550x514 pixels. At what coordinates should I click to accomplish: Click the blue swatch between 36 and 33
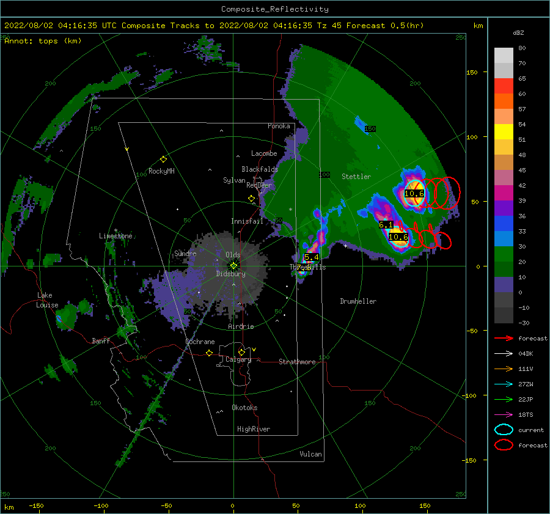[504, 223]
